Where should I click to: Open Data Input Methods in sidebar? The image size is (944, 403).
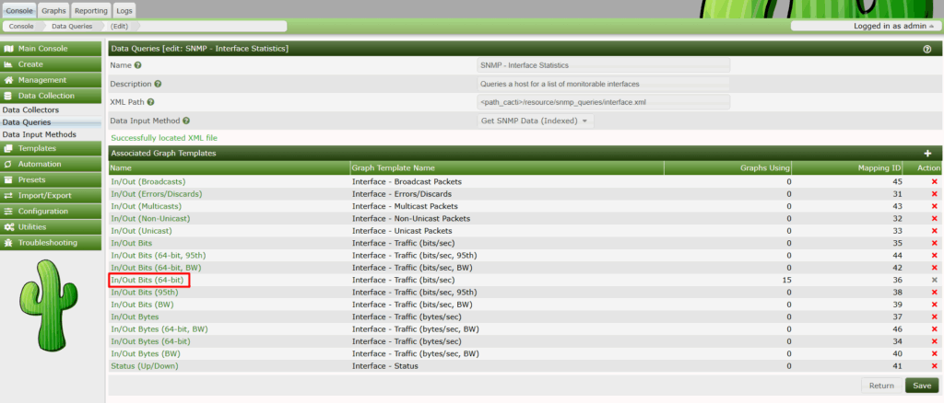tap(39, 134)
